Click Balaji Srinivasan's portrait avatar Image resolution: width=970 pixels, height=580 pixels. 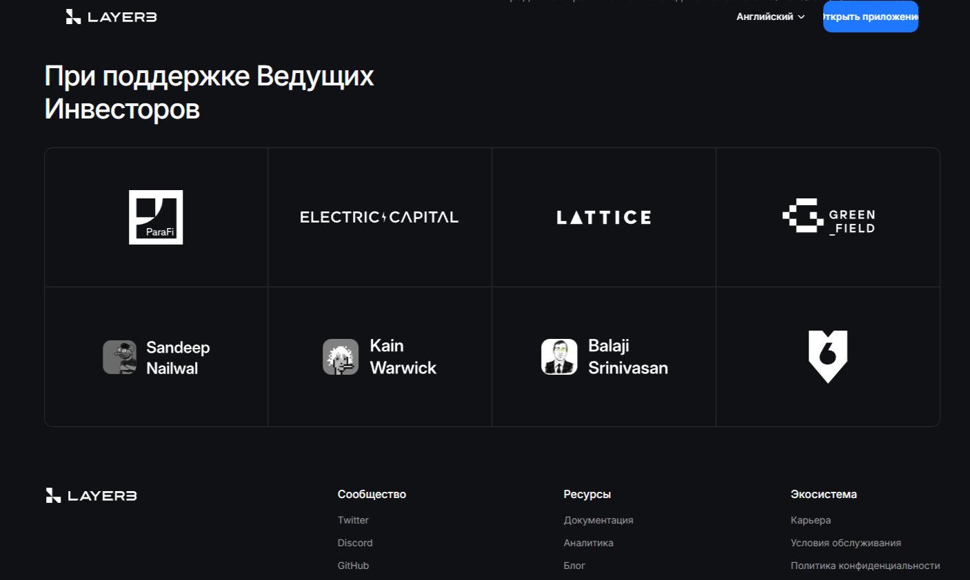tap(559, 357)
